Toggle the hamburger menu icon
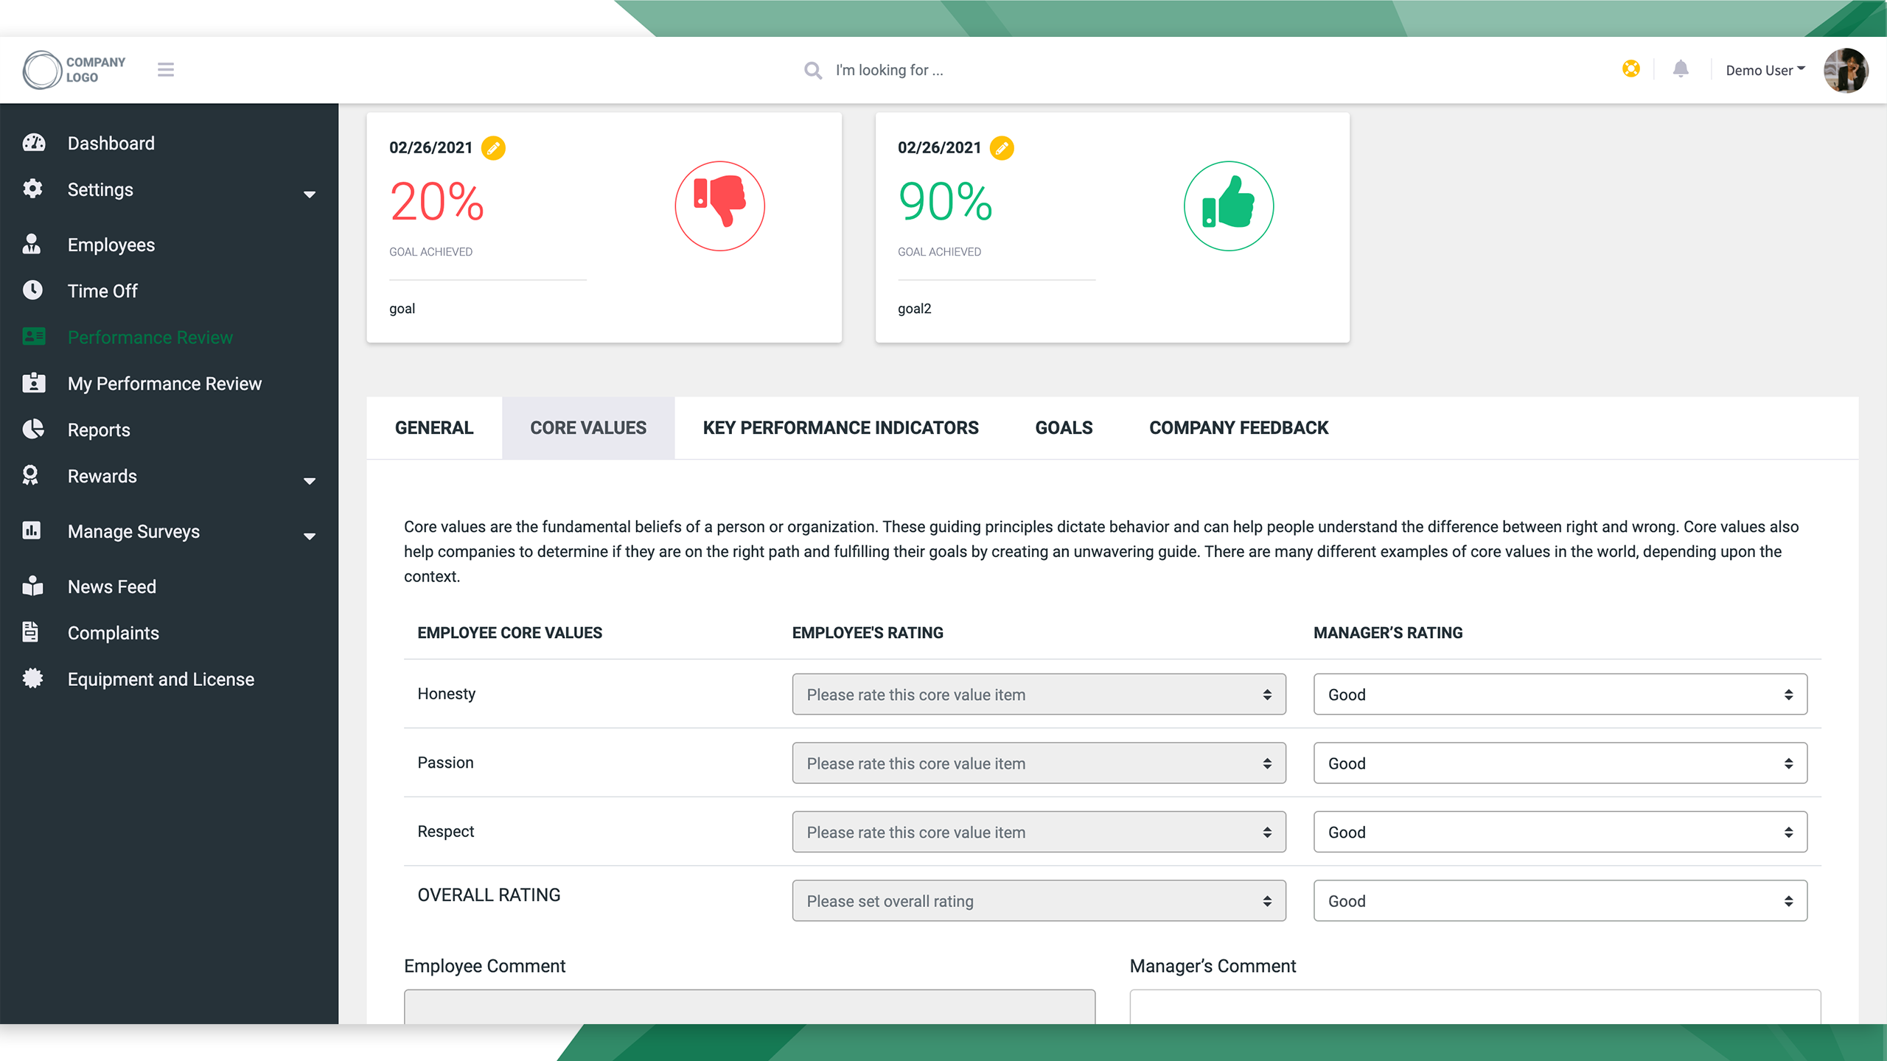Screen dimensions: 1887x1061 click(166, 70)
